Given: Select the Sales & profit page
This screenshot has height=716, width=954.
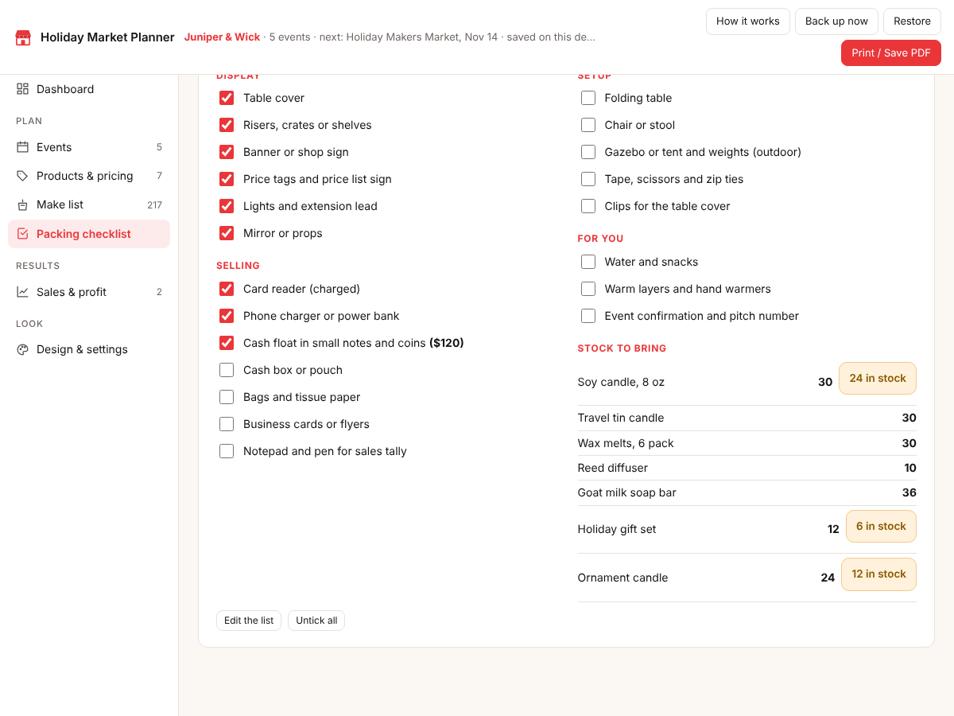Looking at the screenshot, I should (89, 292).
